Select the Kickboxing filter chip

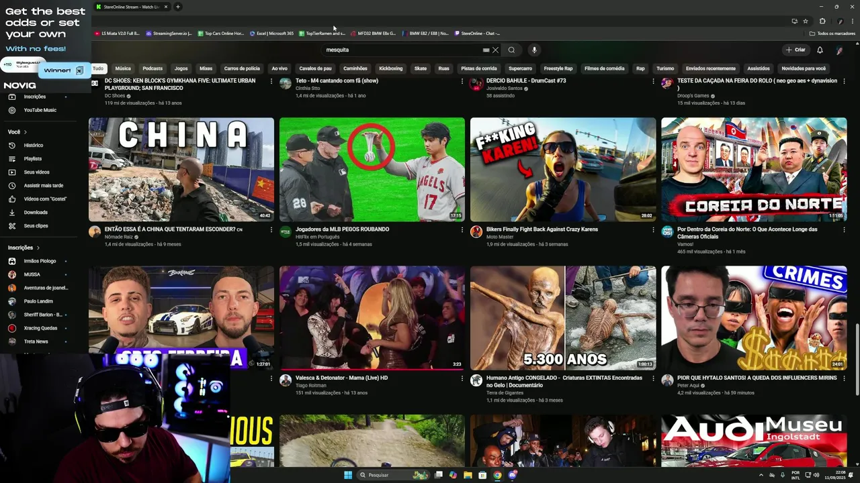click(390, 68)
